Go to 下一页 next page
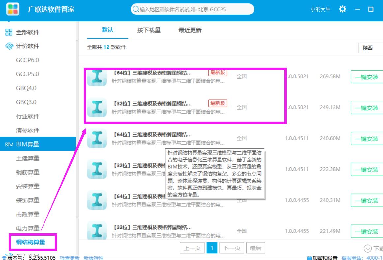Screen dimensions: 383x260 point(232,248)
